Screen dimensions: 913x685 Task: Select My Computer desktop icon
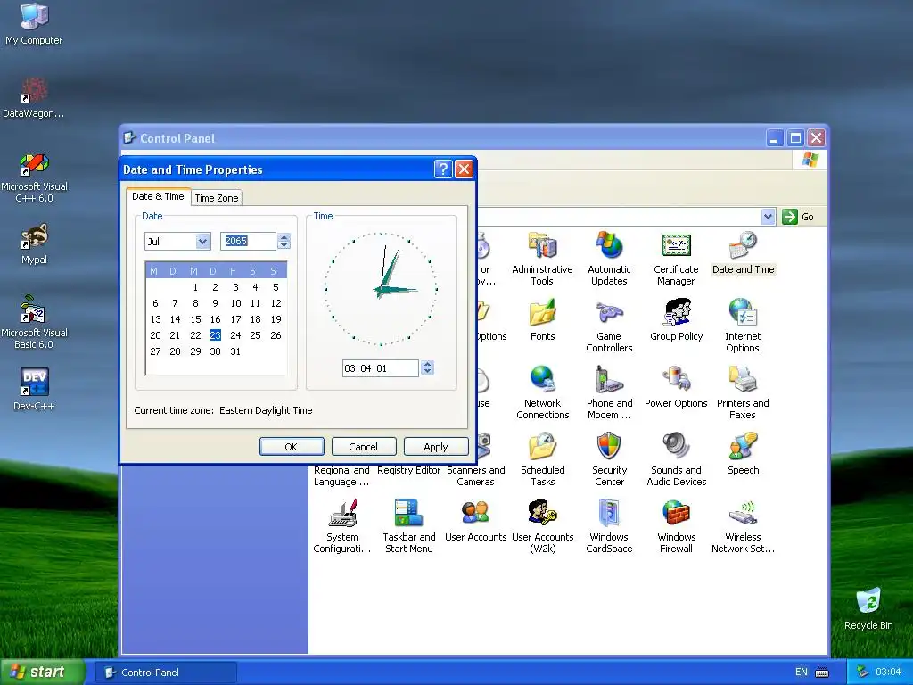click(x=34, y=16)
